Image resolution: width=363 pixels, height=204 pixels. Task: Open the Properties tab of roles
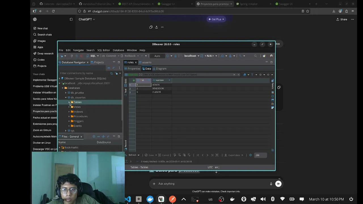(x=132, y=69)
